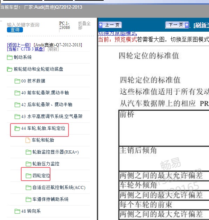Open the 车轮和轮胎 document

tap(43, 140)
